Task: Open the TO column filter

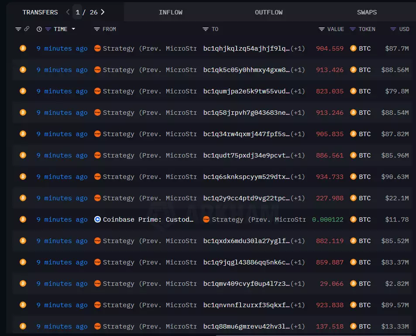Action: click(206, 29)
